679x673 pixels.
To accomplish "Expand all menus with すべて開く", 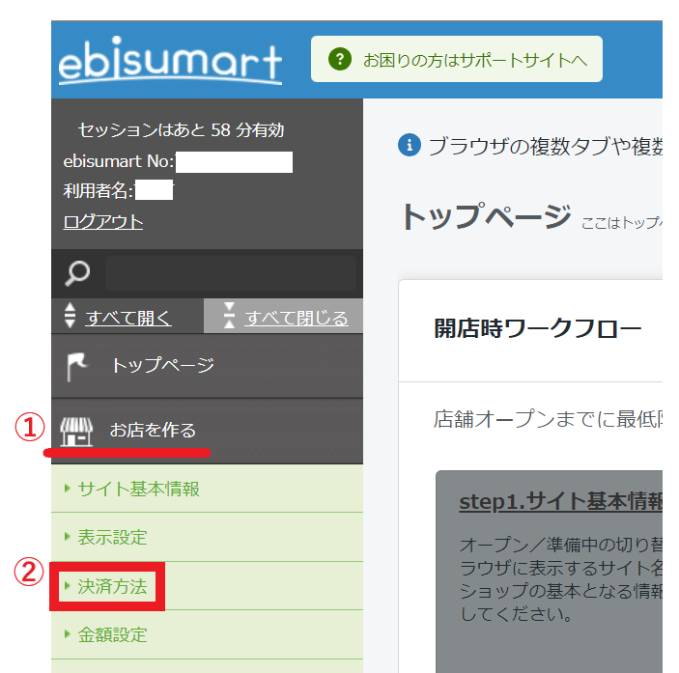I will pyautogui.click(x=128, y=318).
